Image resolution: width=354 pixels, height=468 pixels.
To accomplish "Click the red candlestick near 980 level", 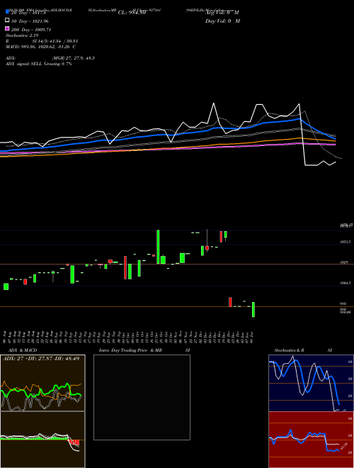I will 230,302.
